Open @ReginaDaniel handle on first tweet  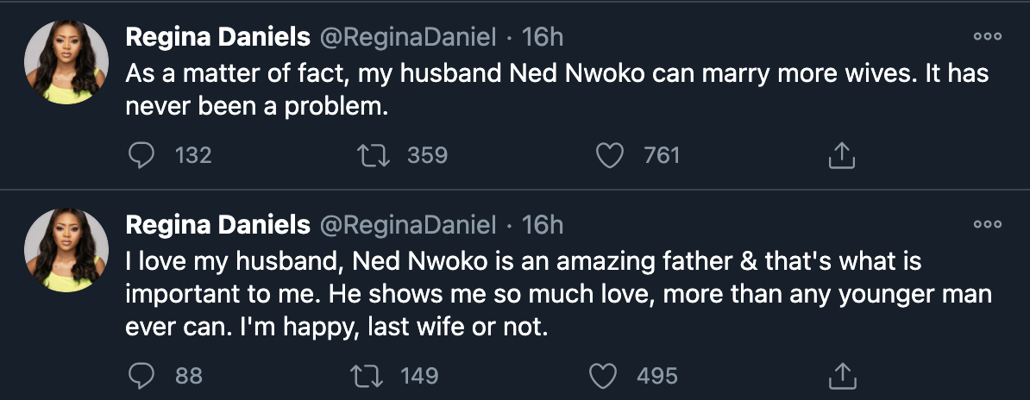[x=408, y=37]
